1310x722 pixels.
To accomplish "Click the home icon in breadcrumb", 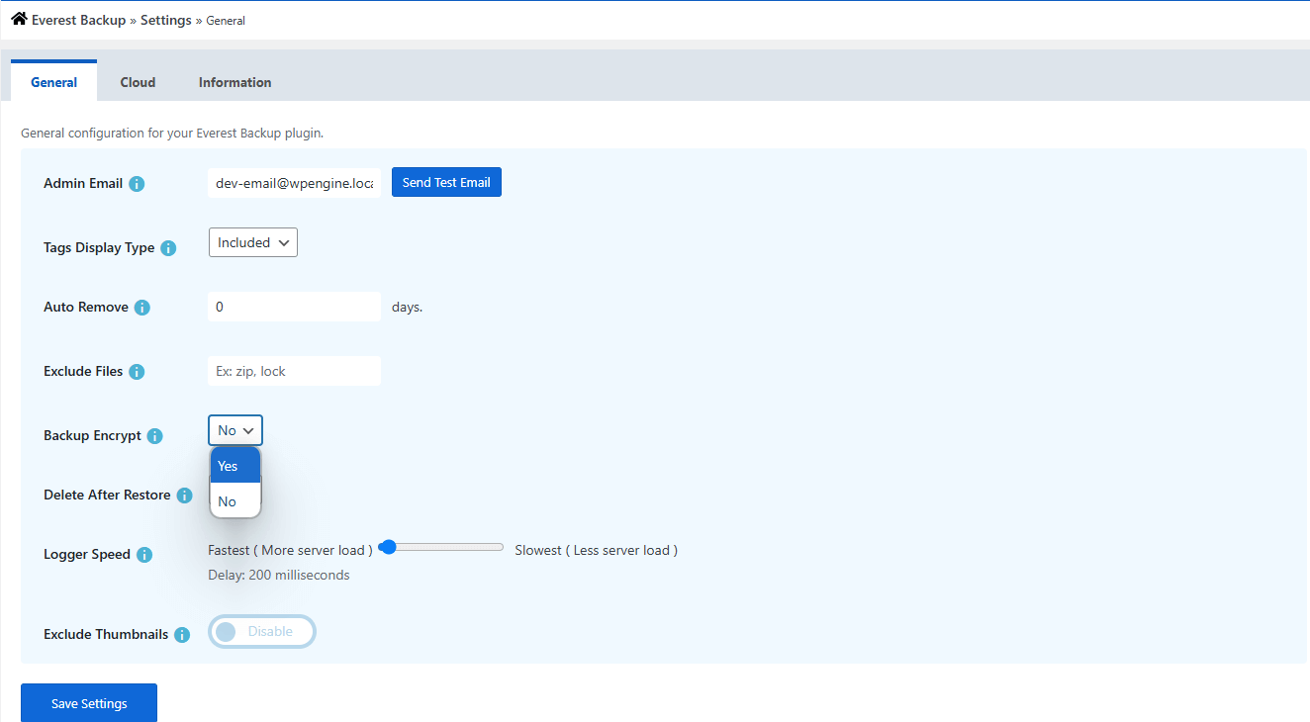I will pyautogui.click(x=19, y=19).
